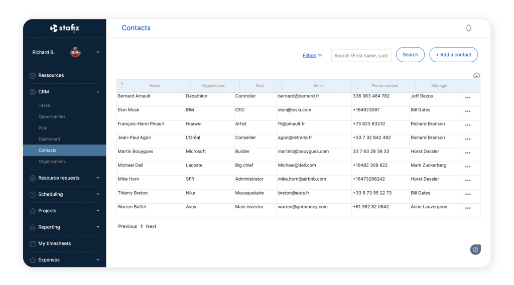The image size is (514, 285).
Task: Click the My timesheets calendar icon
Action: [33, 243]
